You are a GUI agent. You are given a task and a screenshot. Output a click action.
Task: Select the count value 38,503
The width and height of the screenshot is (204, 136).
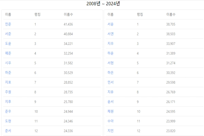click(x=171, y=34)
